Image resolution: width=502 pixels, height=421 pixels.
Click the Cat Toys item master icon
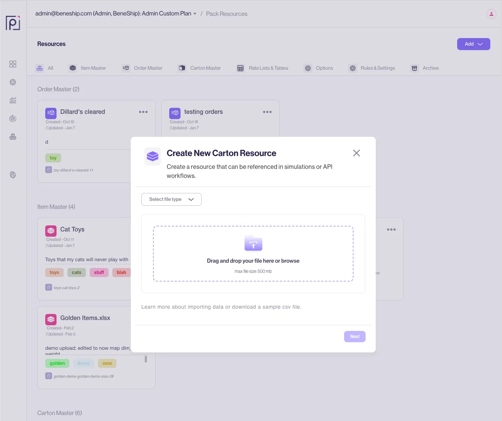coord(51,230)
